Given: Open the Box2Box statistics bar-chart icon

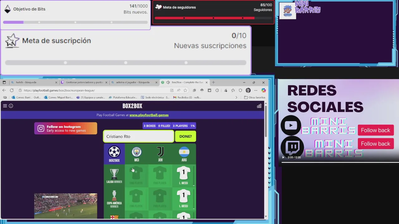Looking at the screenshot, I should point(259,106).
